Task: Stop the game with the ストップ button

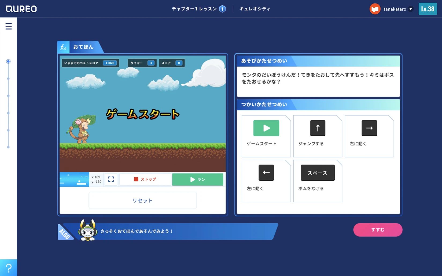Action: tap(145, 179)
